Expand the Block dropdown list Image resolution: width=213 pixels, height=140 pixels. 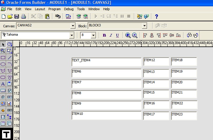point(144,26)
